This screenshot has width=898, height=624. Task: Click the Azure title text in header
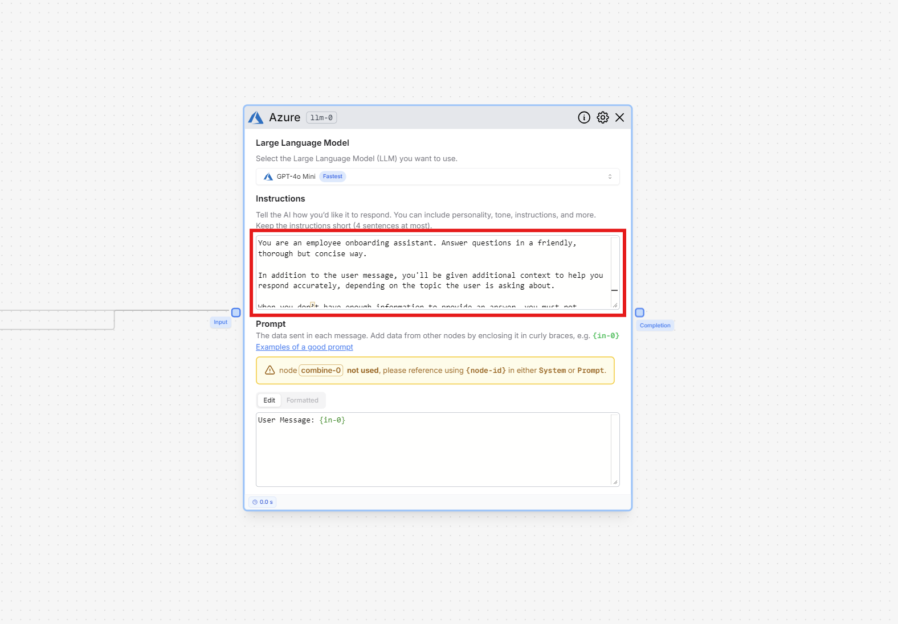[284, 117]
